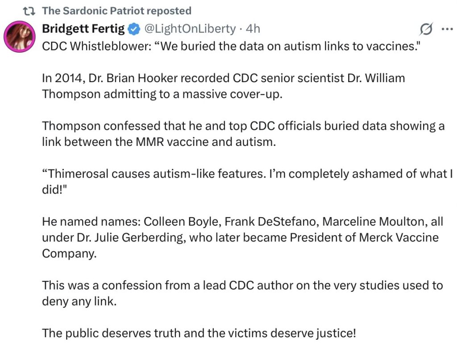Click the repost arrows icon at top

coord(30,11)
